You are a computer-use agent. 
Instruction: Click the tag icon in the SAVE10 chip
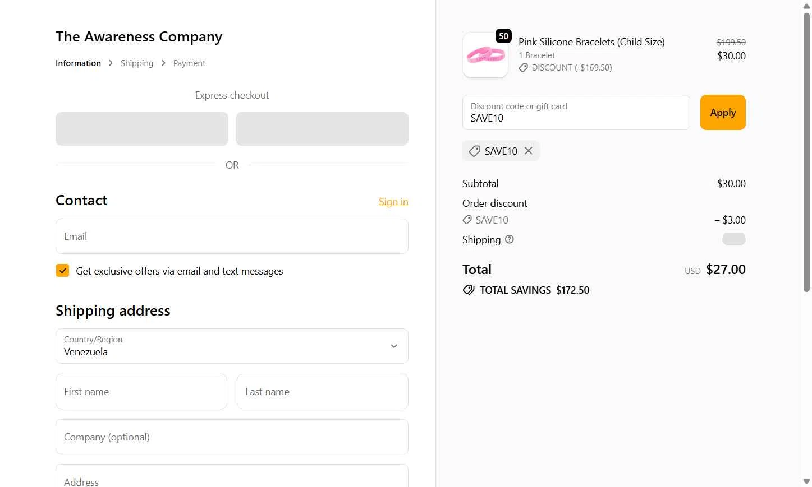point(475,151)
